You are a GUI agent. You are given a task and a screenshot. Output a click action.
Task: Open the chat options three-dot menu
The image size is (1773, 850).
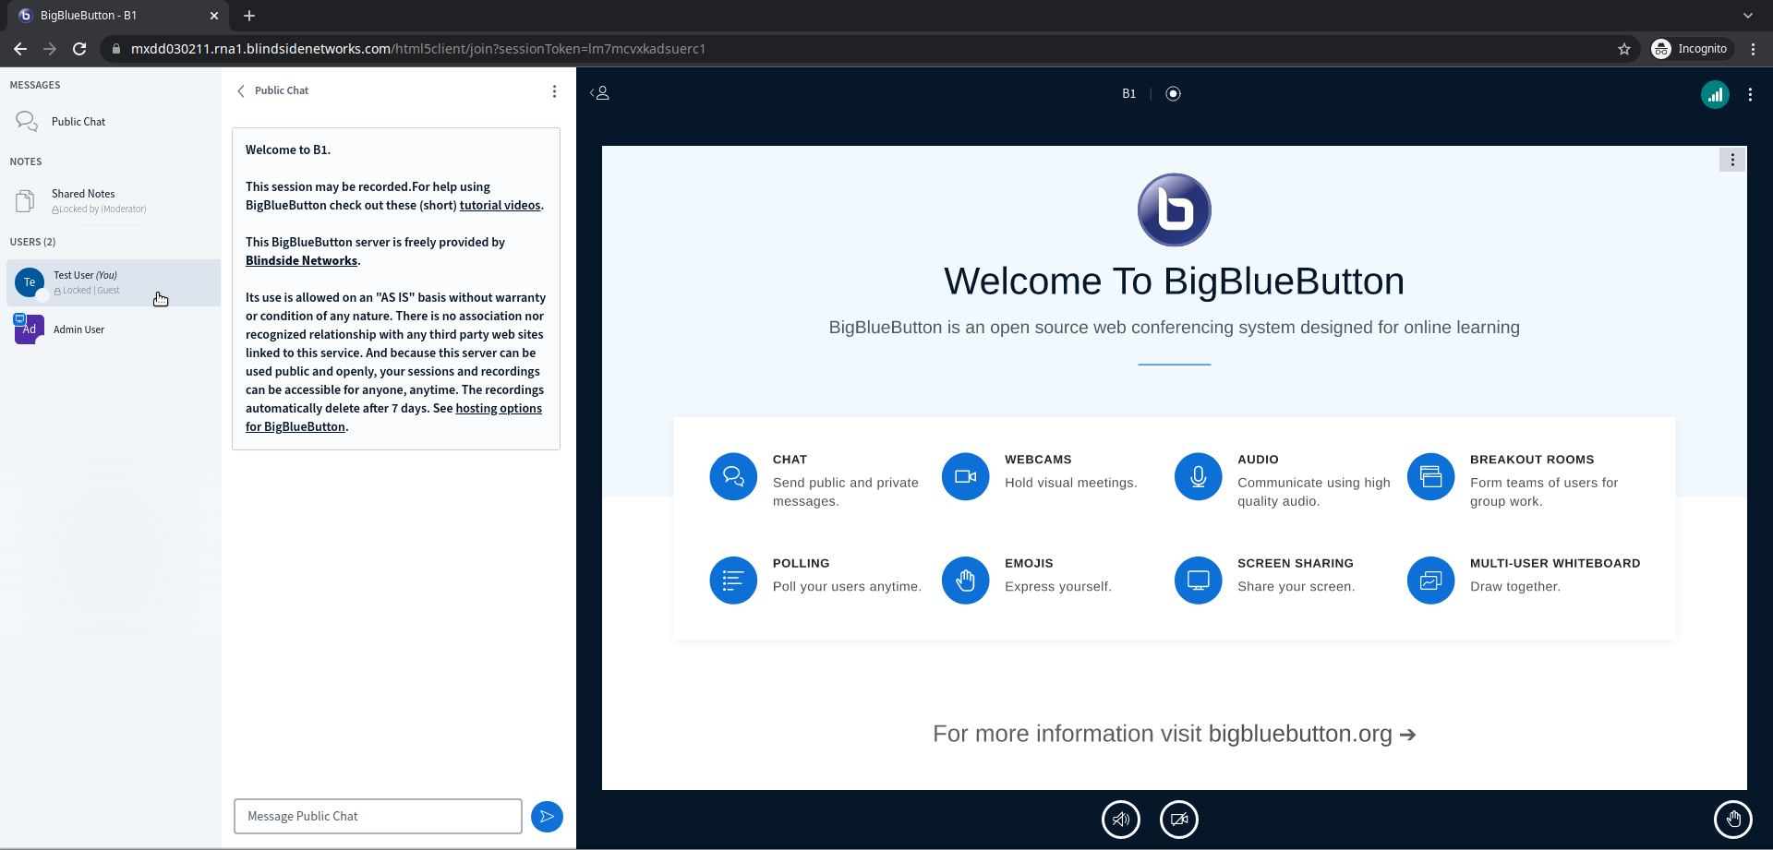click(x=554, y=91)
